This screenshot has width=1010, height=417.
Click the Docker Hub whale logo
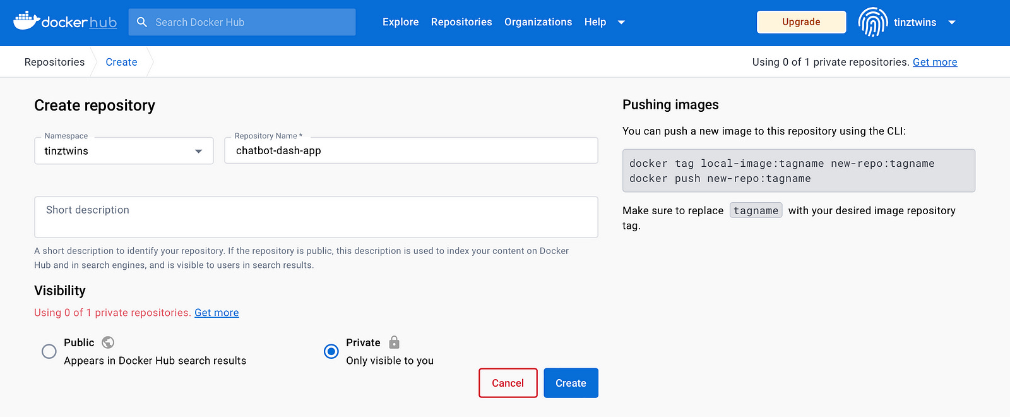[x=65, y=21]
